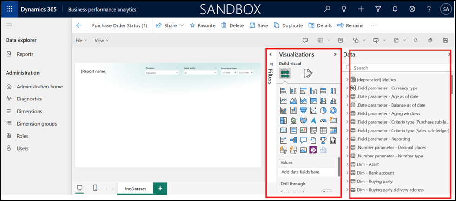Select Azure map arrow visual
Screen dimensions: 456x201
click(x=313, y=120)
